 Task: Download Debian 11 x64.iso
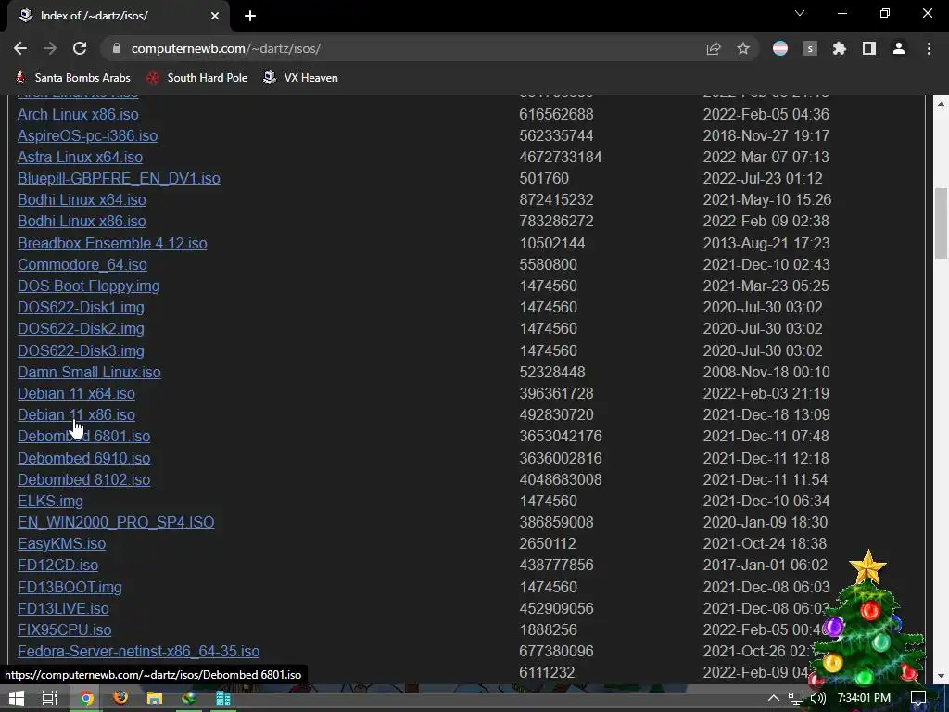coord(76,393)
